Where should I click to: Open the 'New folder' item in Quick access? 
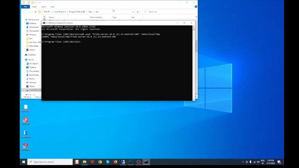coord(34,46)
